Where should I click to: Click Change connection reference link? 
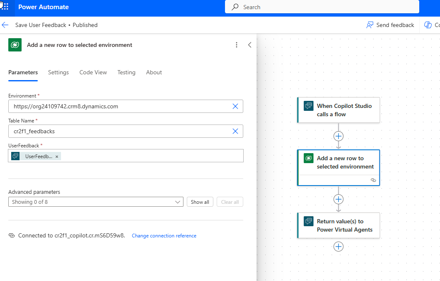click(x=164, y=236)
